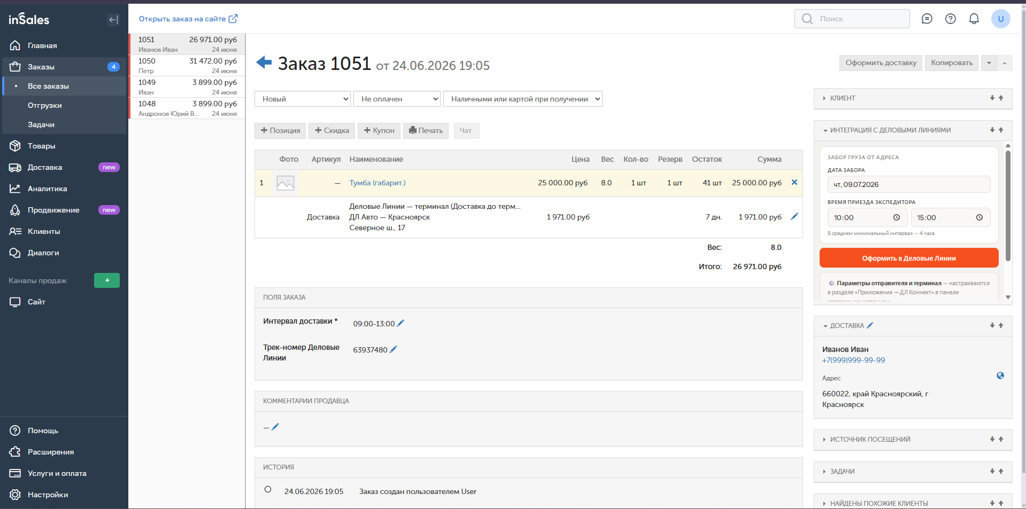Click Оформить в Деловые Линии button

point(909,258)
